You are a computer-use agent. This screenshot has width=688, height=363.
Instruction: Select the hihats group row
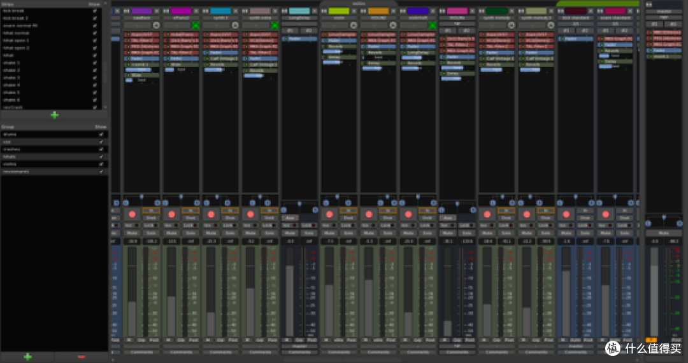(54, 157)
